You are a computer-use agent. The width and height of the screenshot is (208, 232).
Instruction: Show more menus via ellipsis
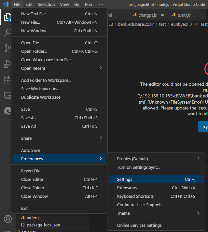point(101,5)
